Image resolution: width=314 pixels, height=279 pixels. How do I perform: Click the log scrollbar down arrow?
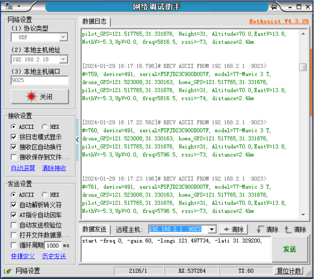point(303,215)
